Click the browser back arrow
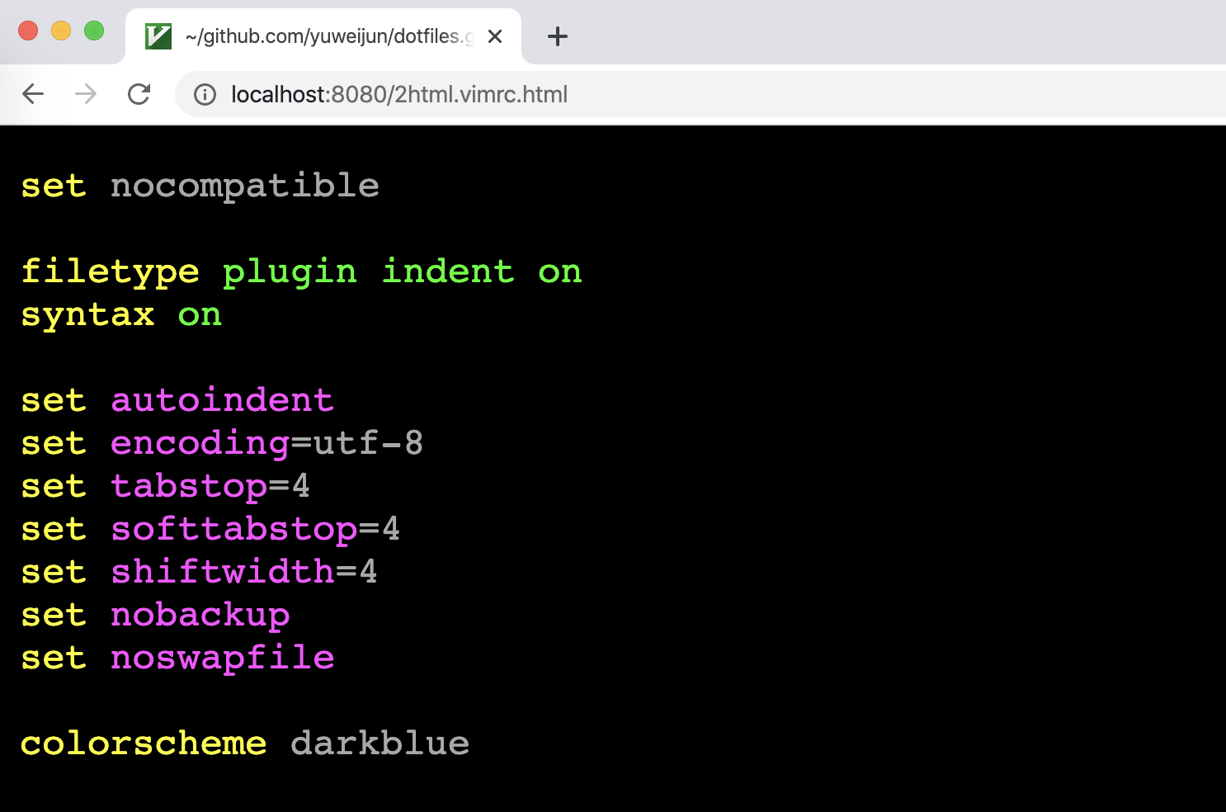The image size is (1226, 812). pos(33,94)
